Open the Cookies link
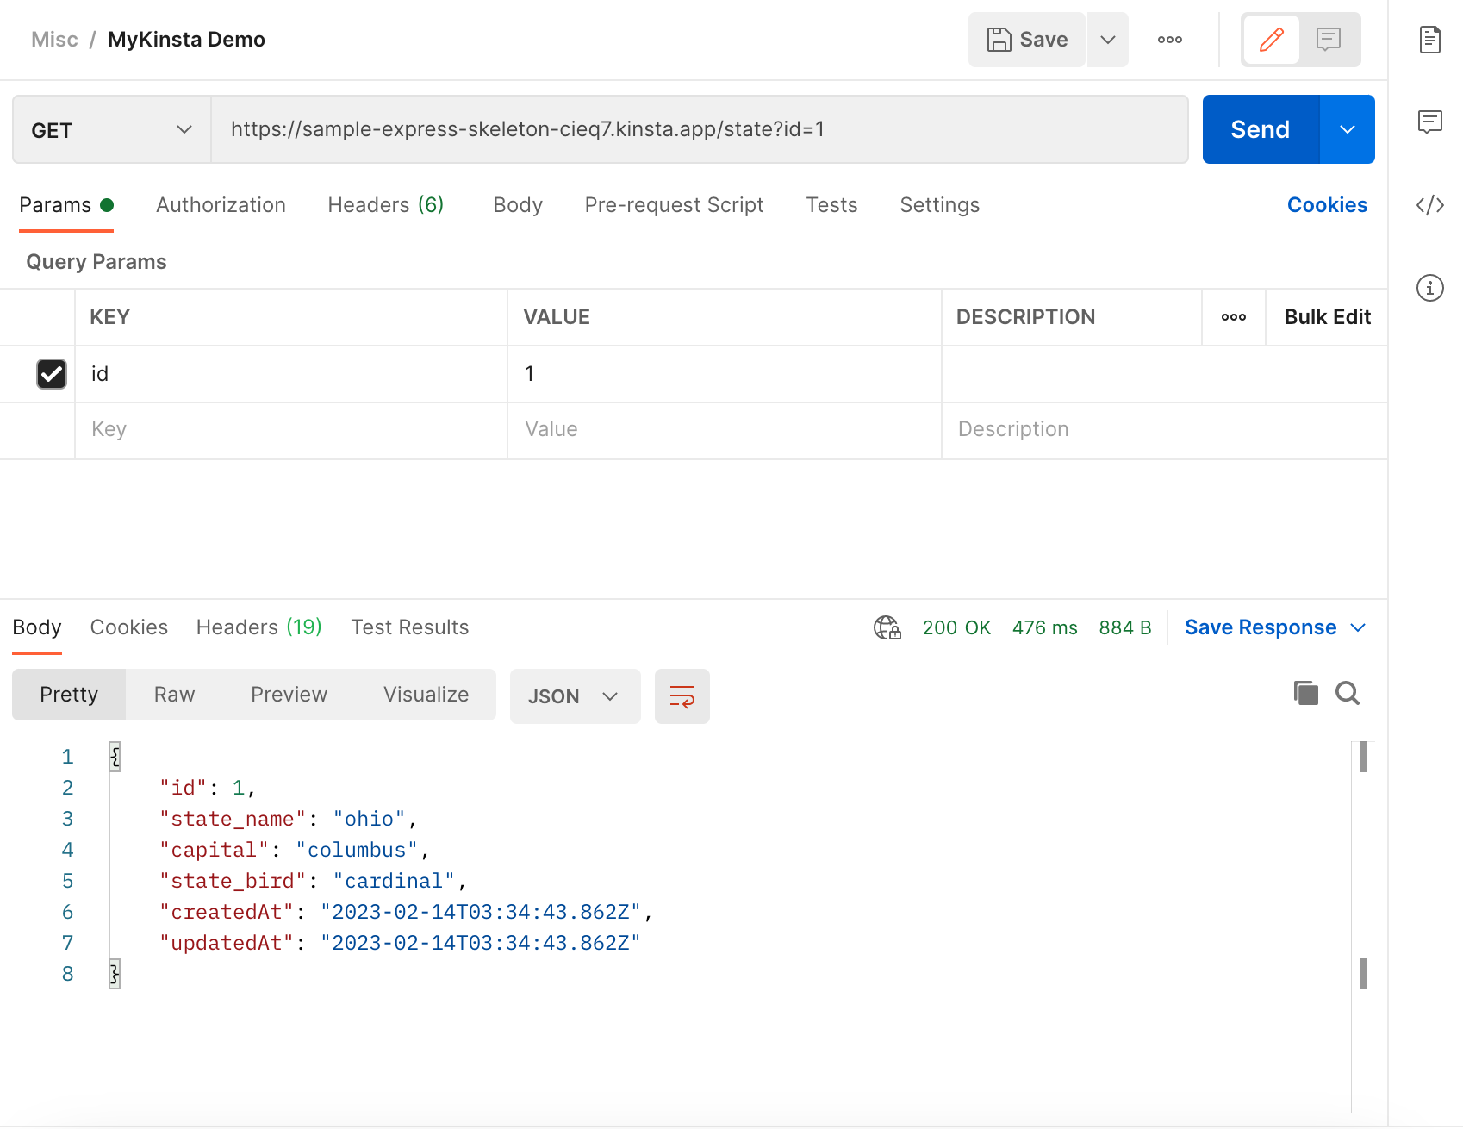Screen dimensions: 1463x1129 click(1326, 205)
